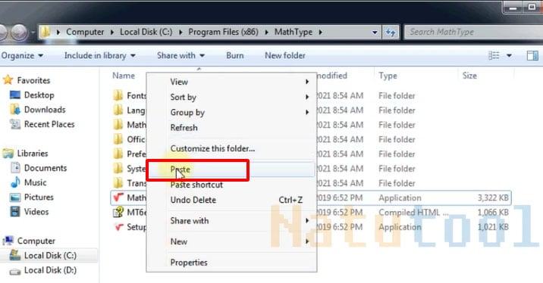Viewport: 543px width, 283px height.
Task: Click the Setup application icon
Action: coord(119,227)
